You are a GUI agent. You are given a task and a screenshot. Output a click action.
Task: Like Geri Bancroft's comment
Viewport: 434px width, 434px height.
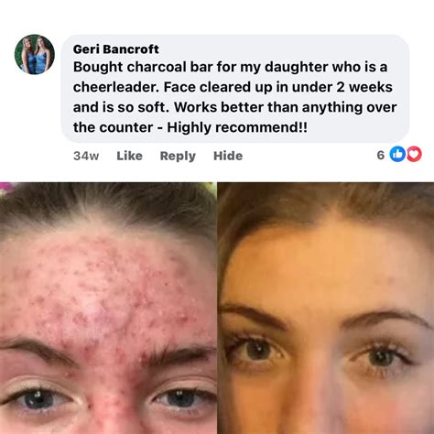[x=129, y=156]
